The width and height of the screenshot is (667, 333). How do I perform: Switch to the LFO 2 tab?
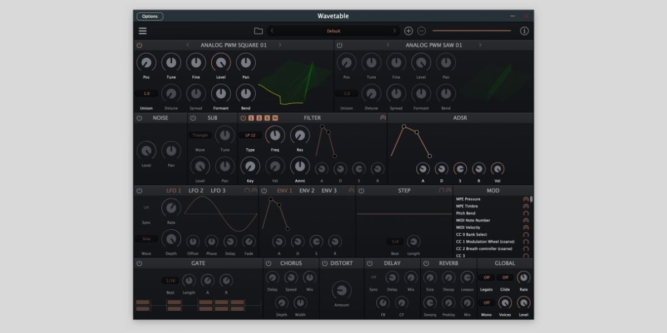coord(196,190)
